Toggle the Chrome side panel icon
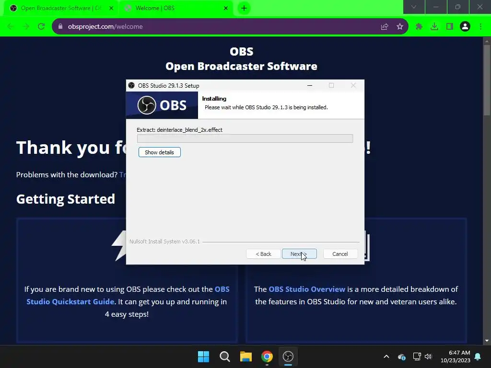The width and height of the screenshot is (491, 368). (x=450, y=27)
